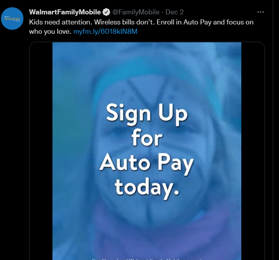Open the WalmartFamilyMobile display name link
Viewport: 279px width, 260px height.
tap(65, 12)
